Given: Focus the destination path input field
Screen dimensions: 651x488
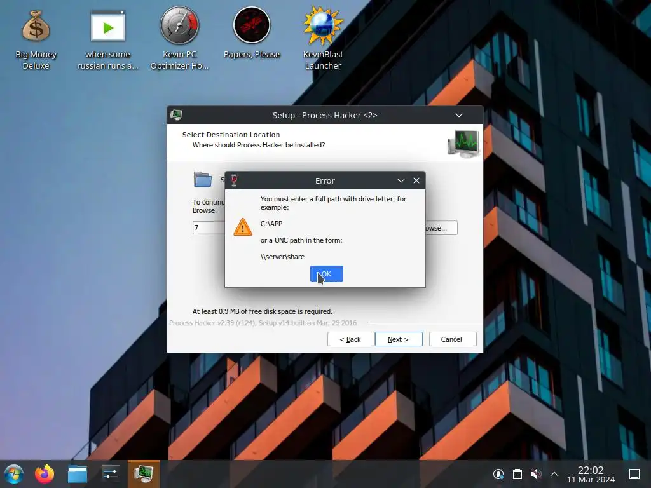Looking at the screenshot, I should 209,228.
